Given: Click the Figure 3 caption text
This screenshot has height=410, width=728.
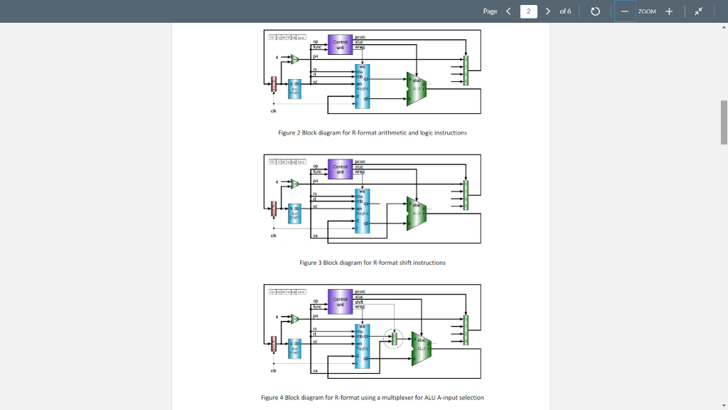Looking at the screenshot, I should [373, 262].
